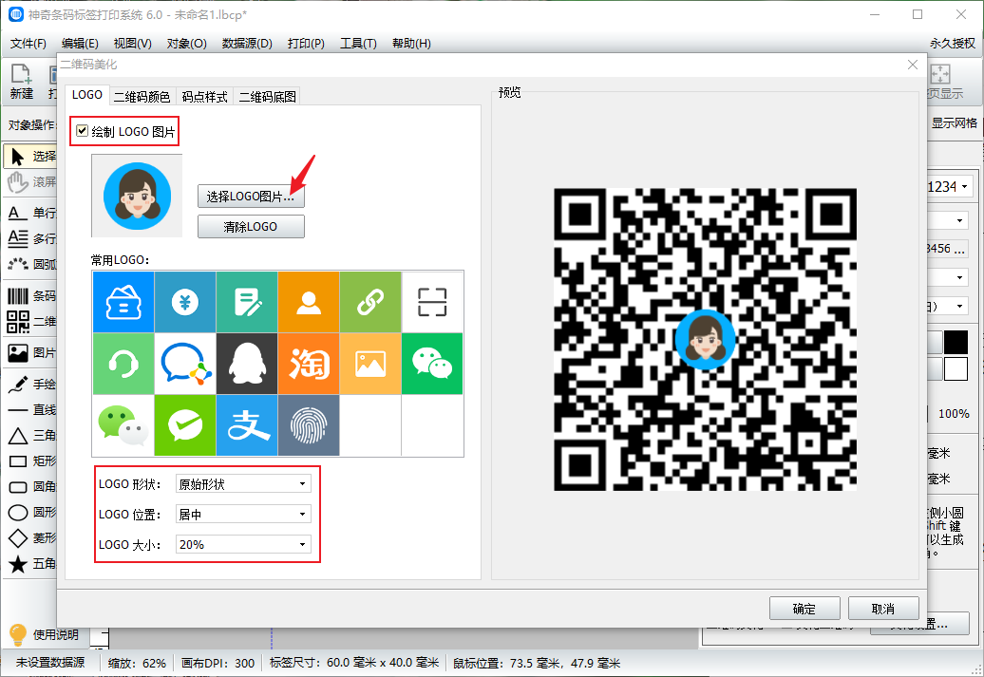
Task: Choose the yen currency LOGO icon
Action: (x=185, y=303)
